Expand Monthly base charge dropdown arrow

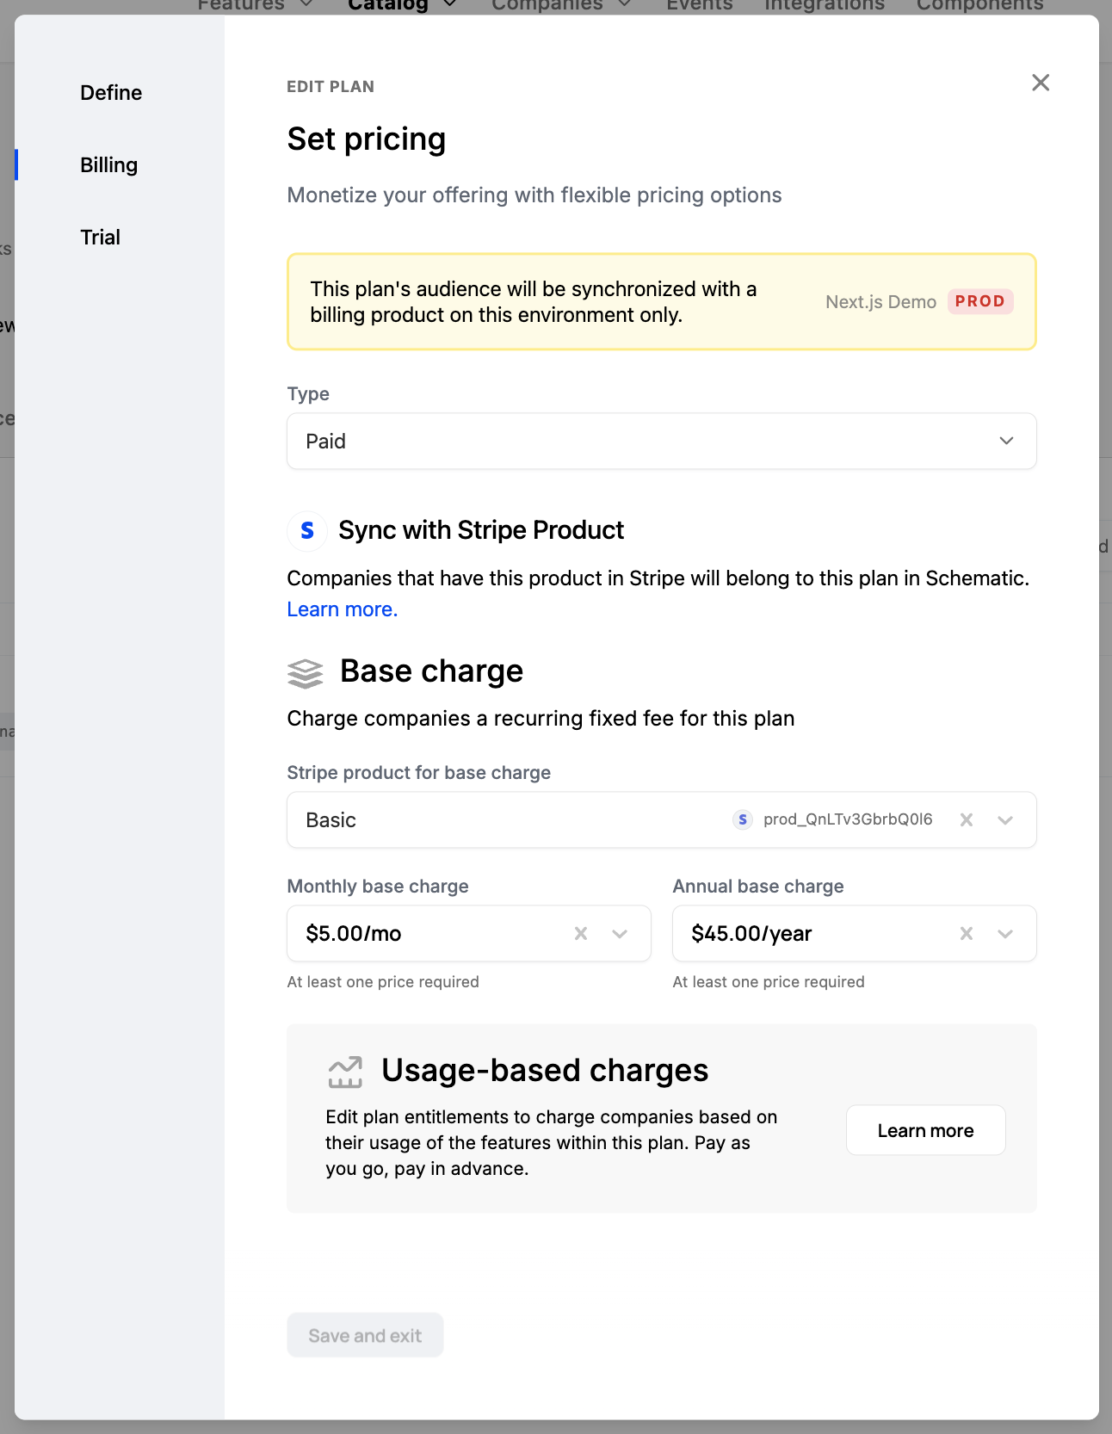coord(620,934)
